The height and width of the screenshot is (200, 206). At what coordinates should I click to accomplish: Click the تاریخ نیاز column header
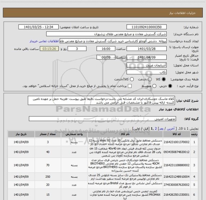pyautogui.click(x=21, y=134)
